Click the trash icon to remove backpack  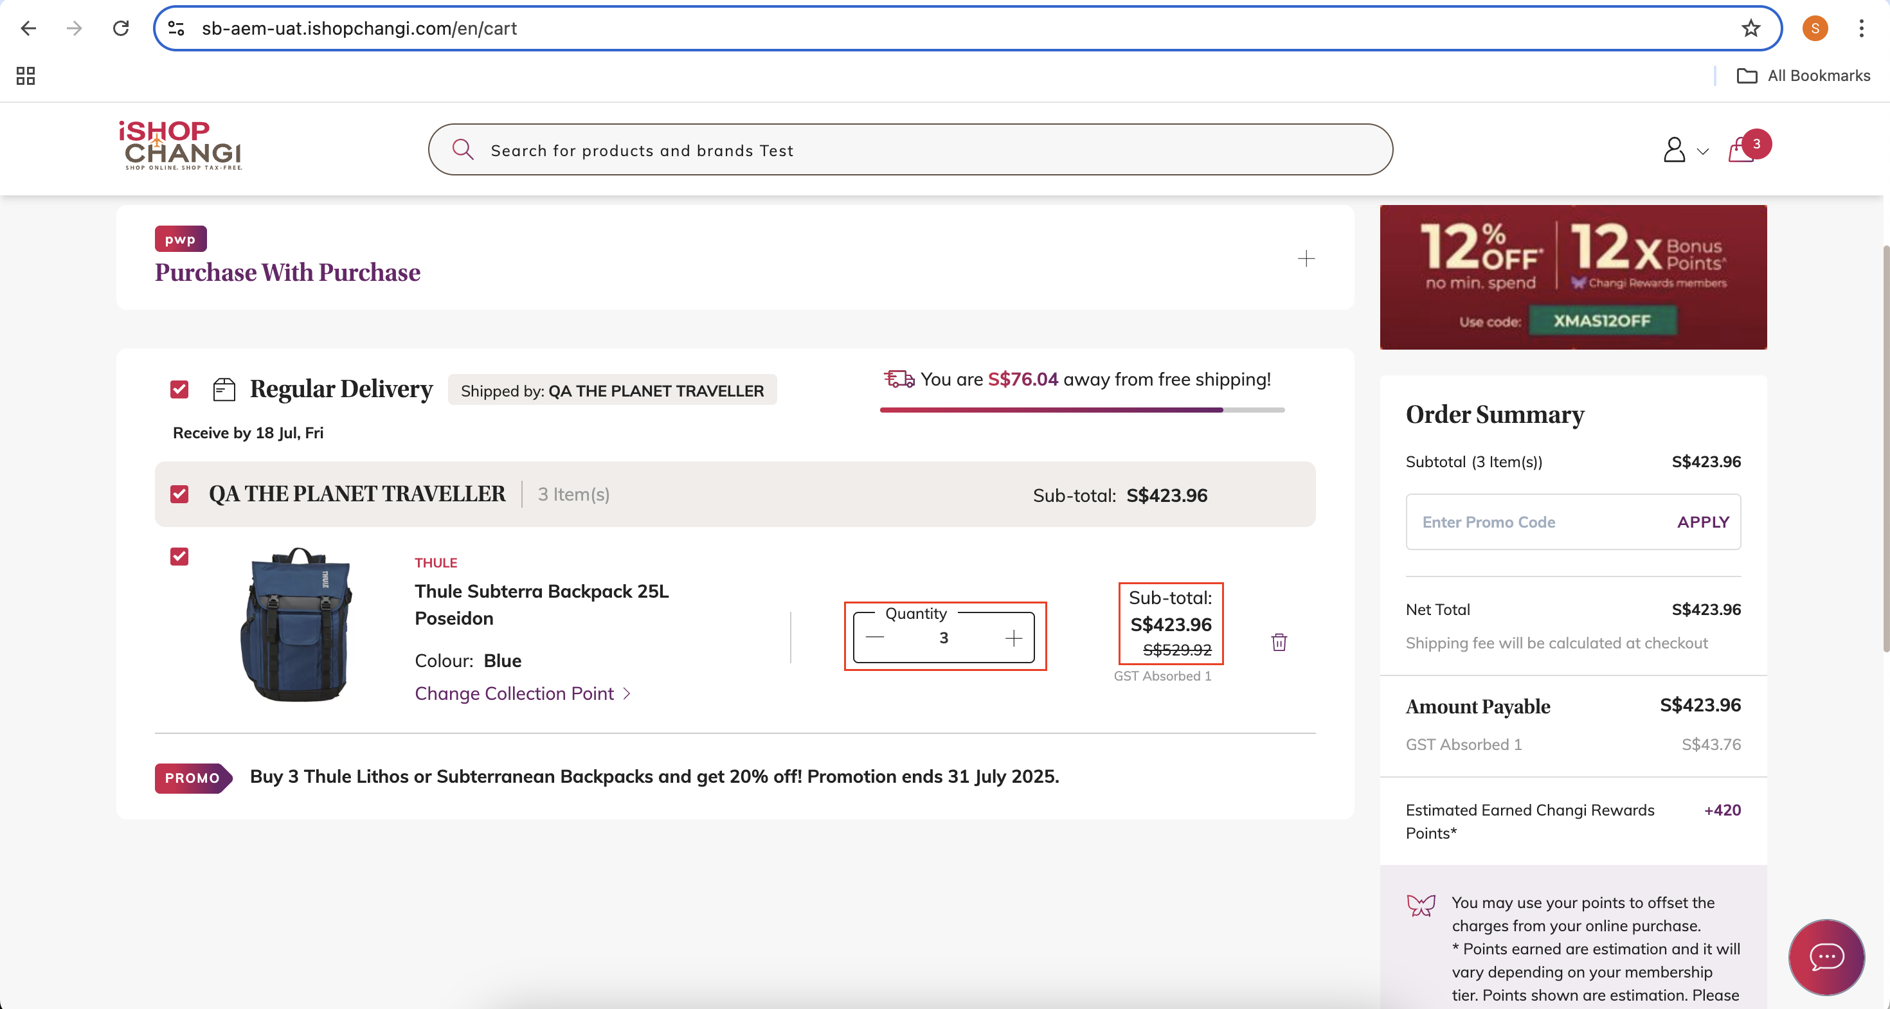[1279, 641]
